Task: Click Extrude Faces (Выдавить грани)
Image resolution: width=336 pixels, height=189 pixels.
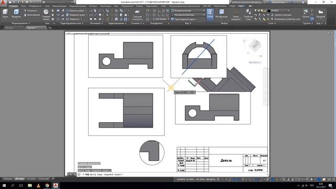Action: tap(76, 15)
